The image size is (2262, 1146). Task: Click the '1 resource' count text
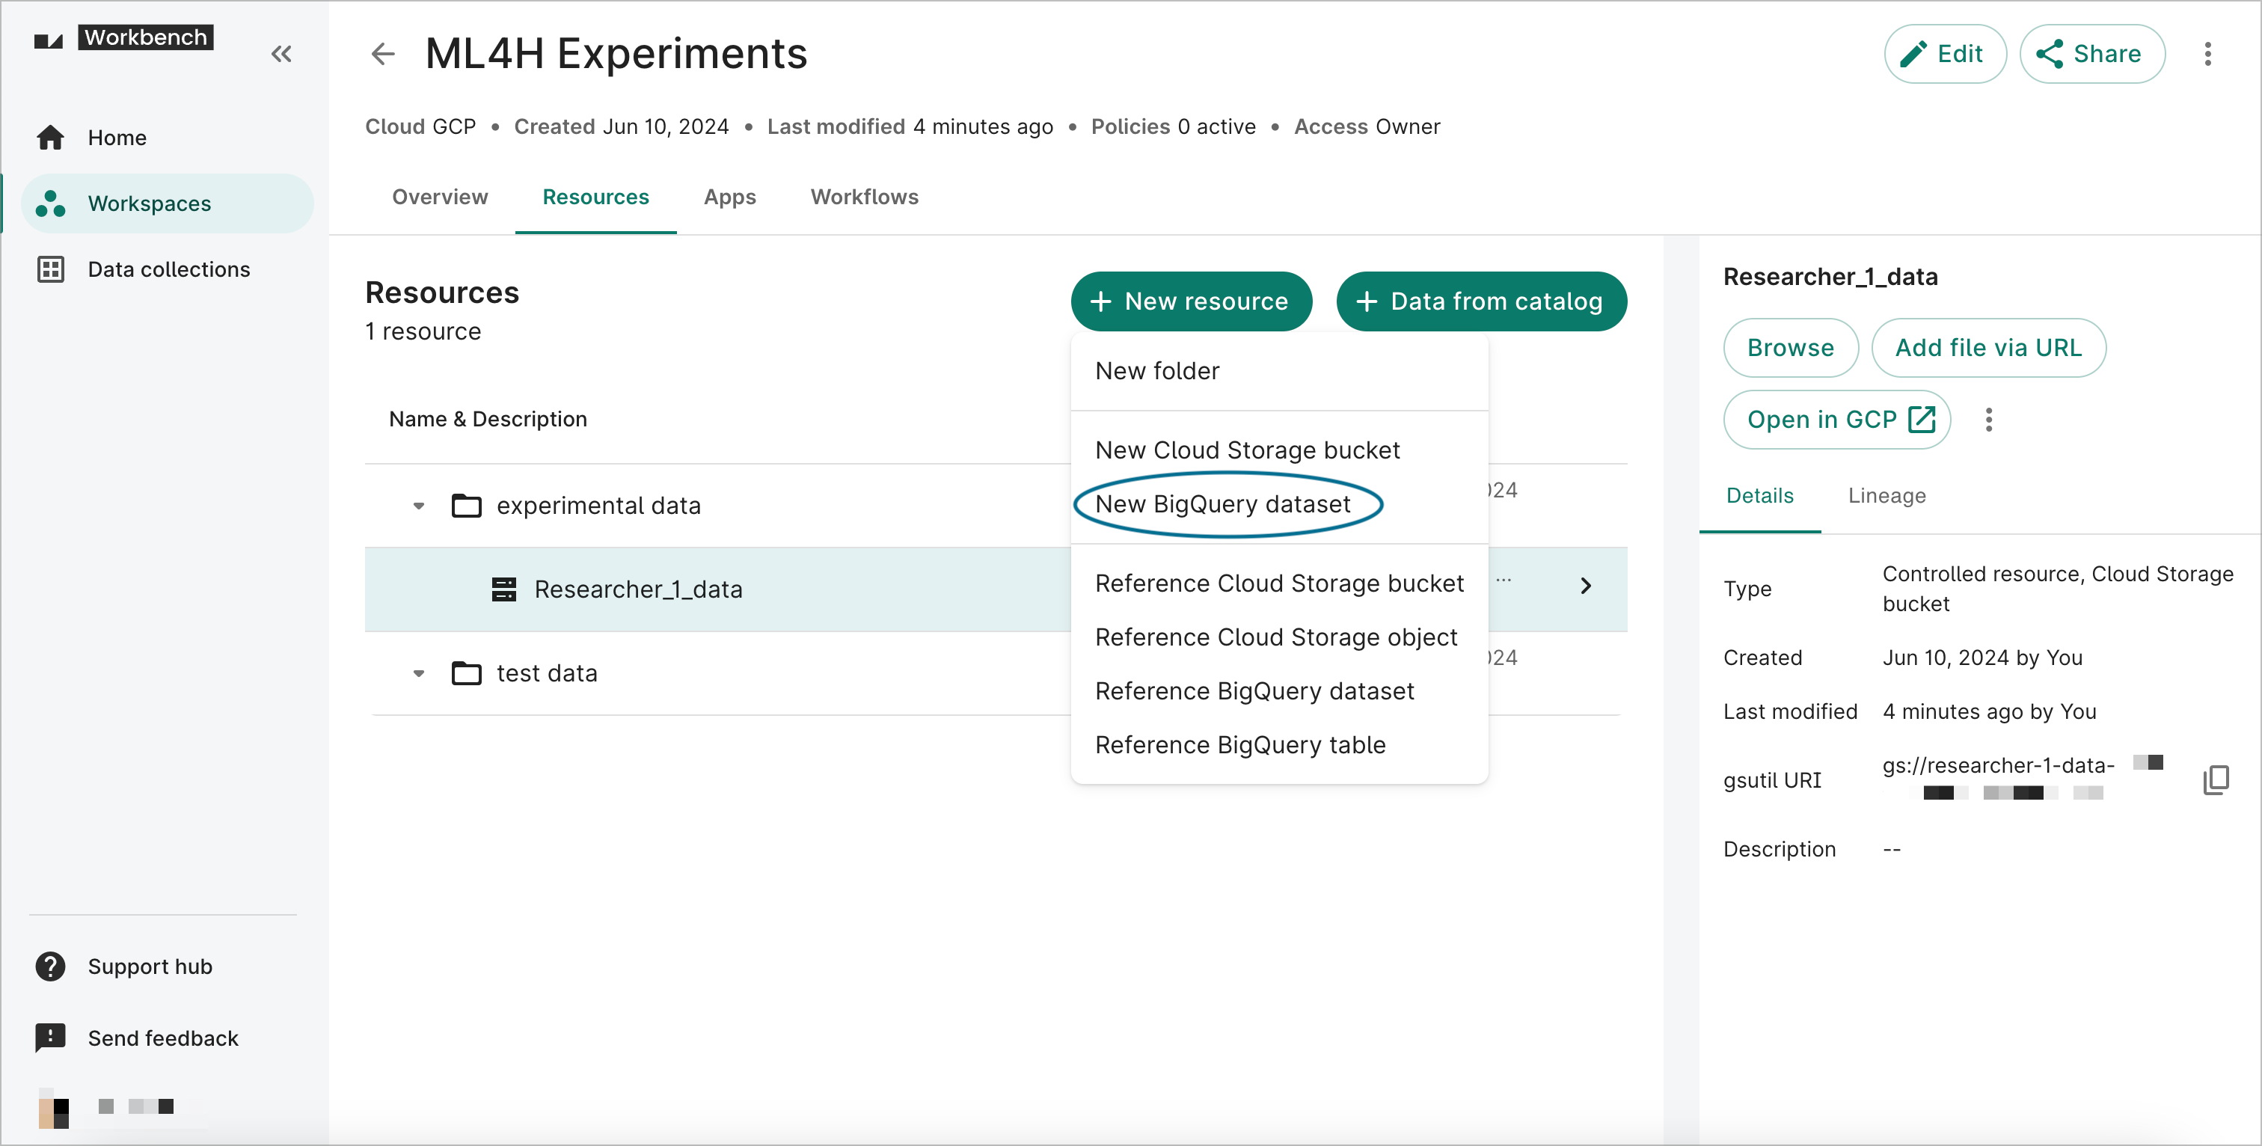click(423, 332)
